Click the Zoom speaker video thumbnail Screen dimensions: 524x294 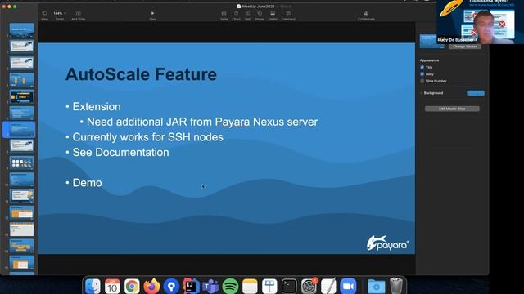click(480, 22)
